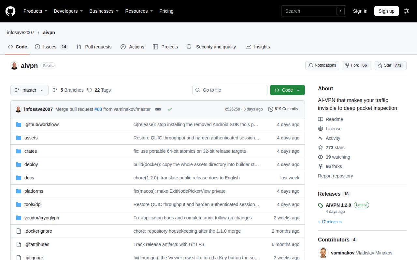This screenshot has height=260, width=417.
Task: Click the history icon beside 619 Commits
Action: pos(271,109)
